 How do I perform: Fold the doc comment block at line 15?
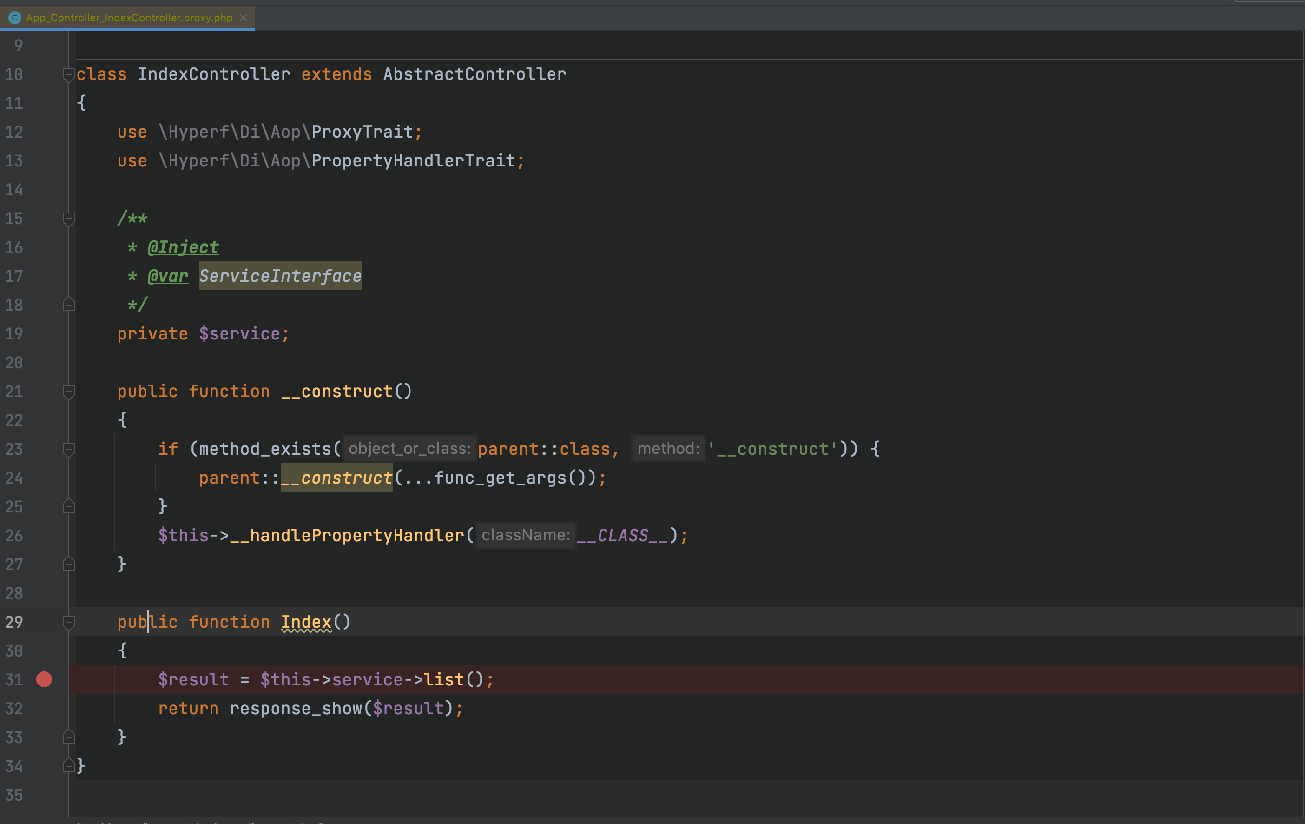68,219
